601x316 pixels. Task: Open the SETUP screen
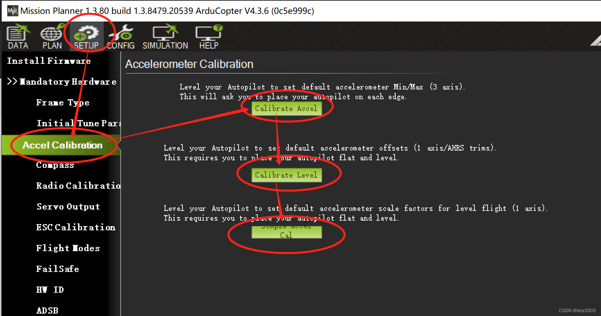pos(86,37)
